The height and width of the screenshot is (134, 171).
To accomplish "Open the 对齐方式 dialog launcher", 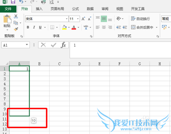I will (x=158, y=36).
